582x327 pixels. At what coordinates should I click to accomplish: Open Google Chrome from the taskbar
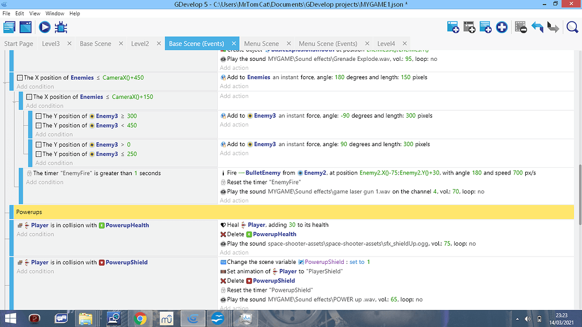pyautogui.click(x=140, y=318)
